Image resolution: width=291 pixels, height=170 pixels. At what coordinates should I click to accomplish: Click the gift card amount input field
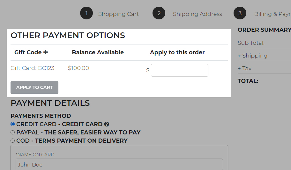(x=179, y=70)
